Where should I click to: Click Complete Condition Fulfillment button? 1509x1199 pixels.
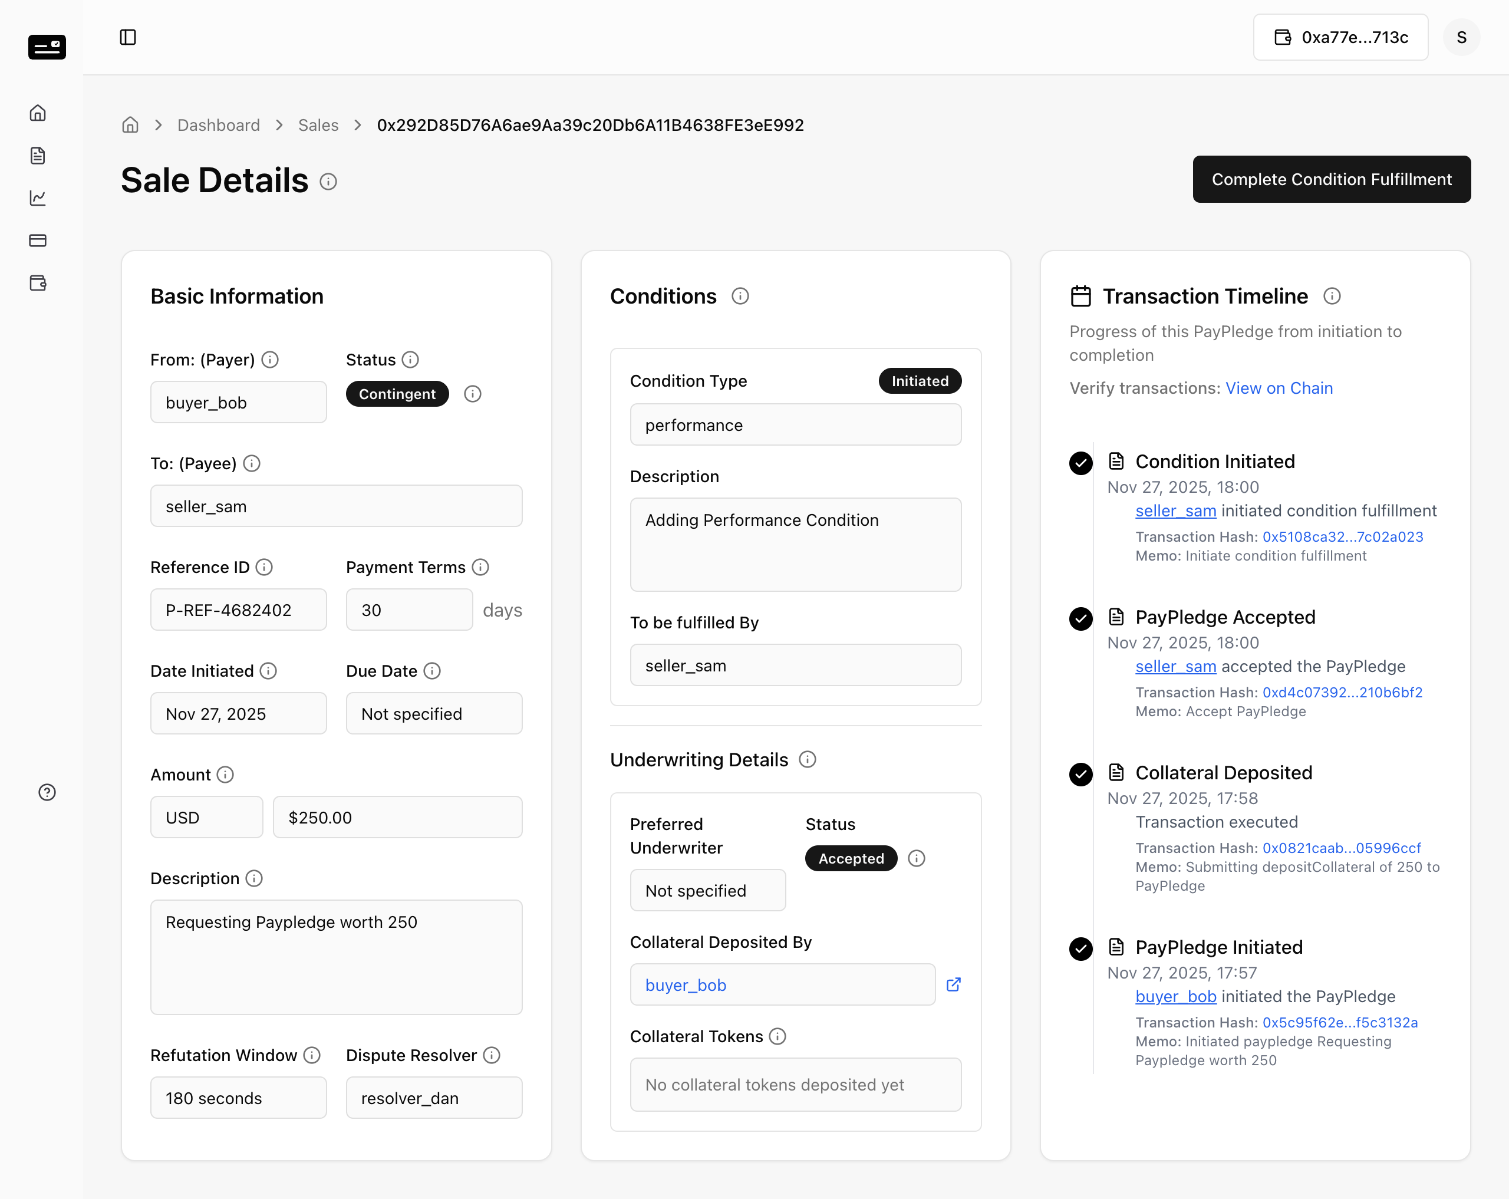[1331, 179]
